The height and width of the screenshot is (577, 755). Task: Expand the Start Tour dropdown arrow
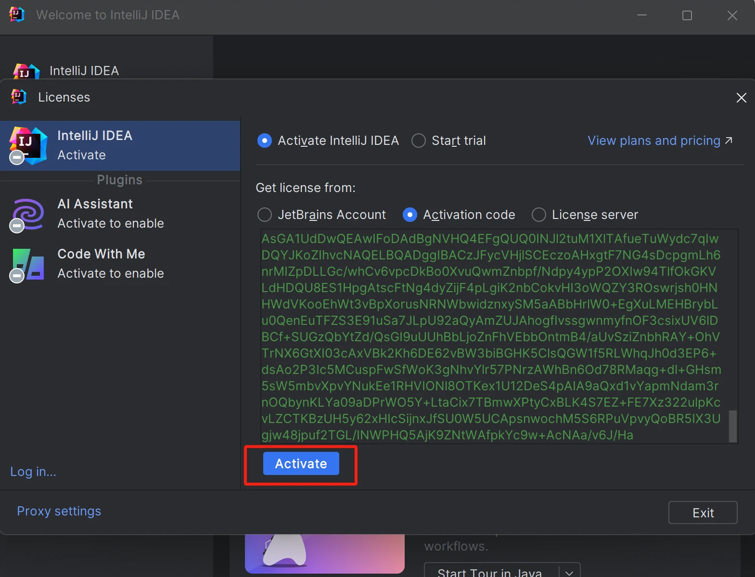[569, 572]
